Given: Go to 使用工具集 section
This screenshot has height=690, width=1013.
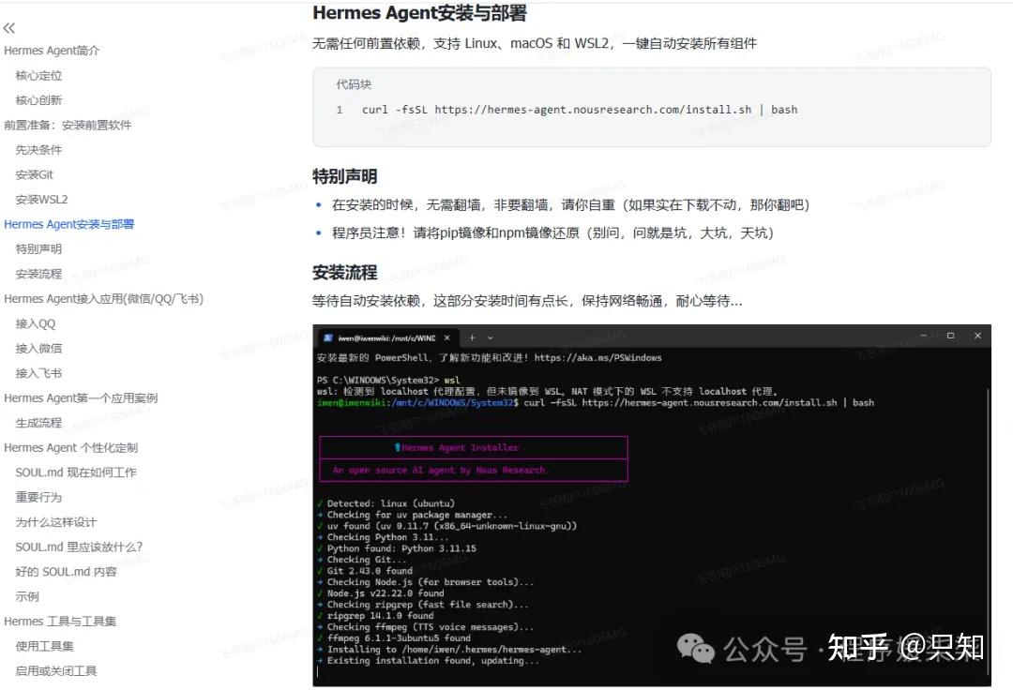Looking at the screenshot, I should coord(45,646).
